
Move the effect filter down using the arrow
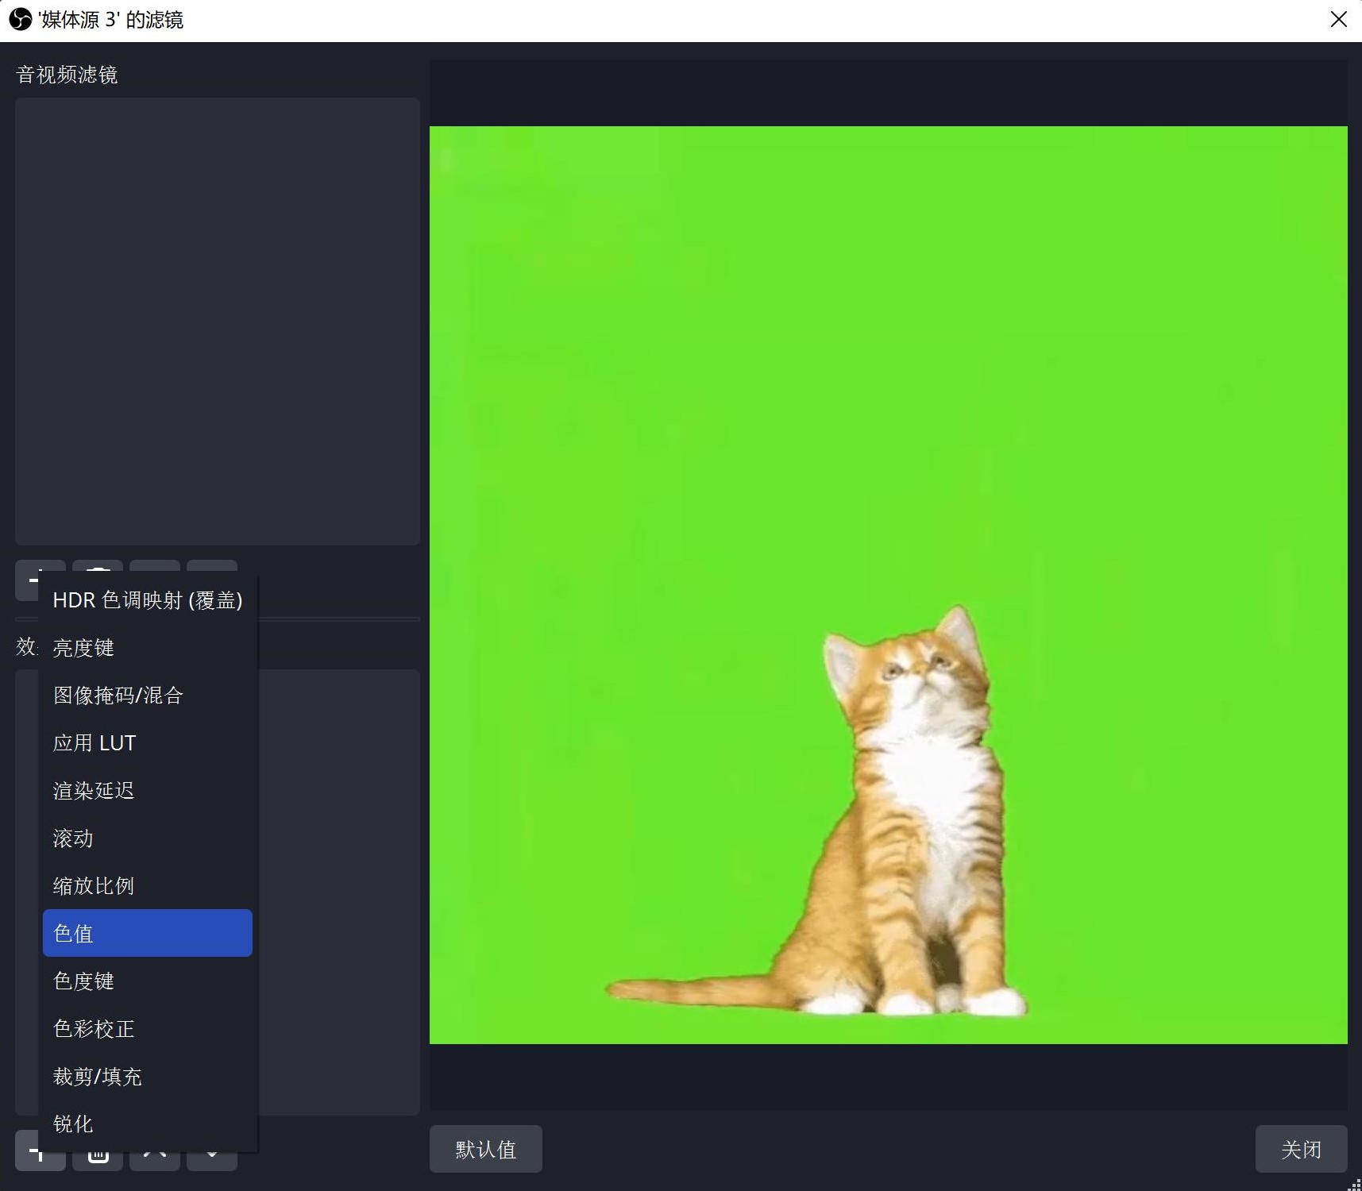212,1160
